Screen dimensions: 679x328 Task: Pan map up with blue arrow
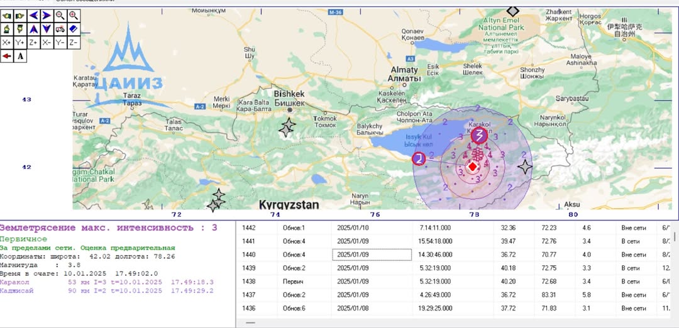pyautogui.click(x=33, y=29)
